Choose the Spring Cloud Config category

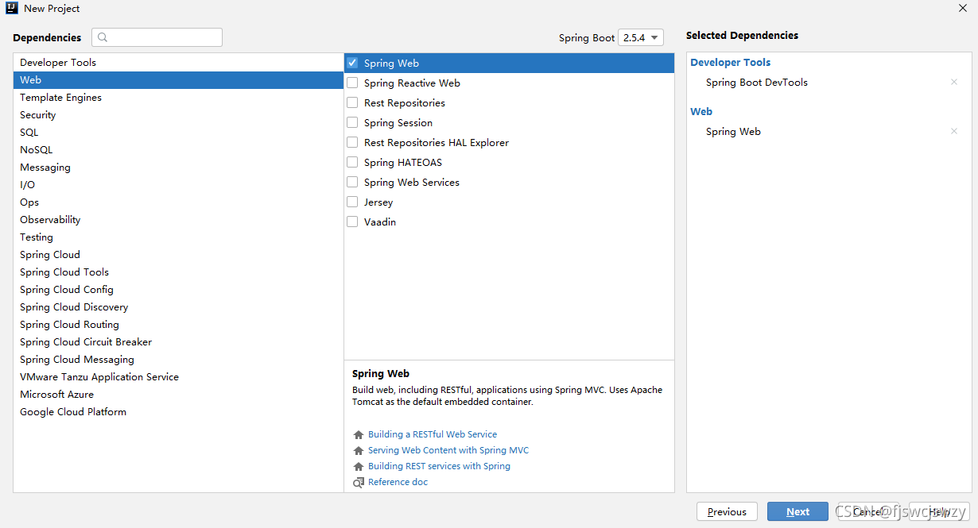[178, 289]
